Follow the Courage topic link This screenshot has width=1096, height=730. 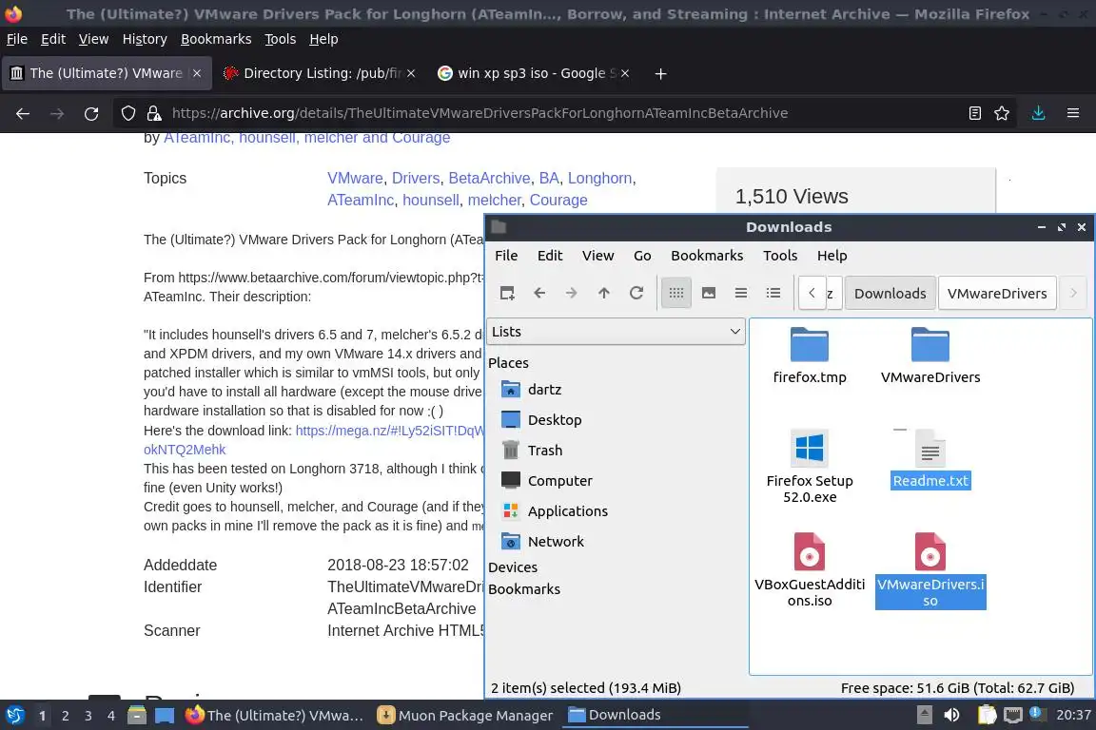(x=558, y=200)
